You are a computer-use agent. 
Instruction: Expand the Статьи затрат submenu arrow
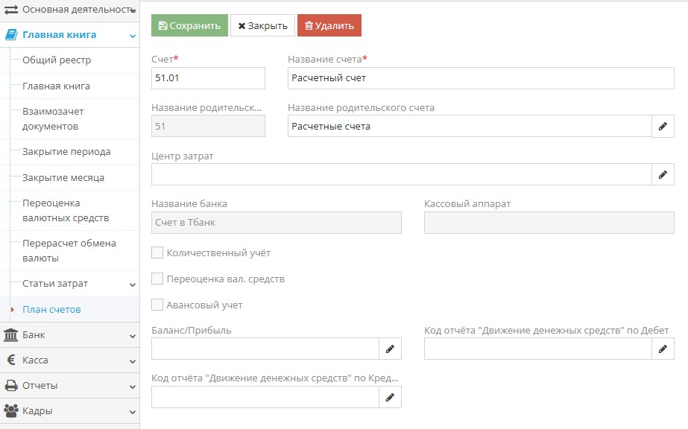pyautogui.click(x=132, y=285)
